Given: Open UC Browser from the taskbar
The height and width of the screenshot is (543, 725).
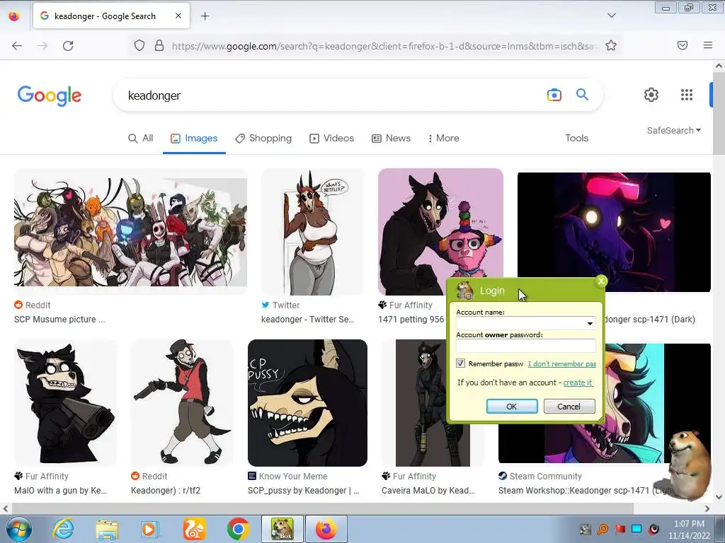Looking at the screenshot, I should pyautogui.click(x=194, y=529).
